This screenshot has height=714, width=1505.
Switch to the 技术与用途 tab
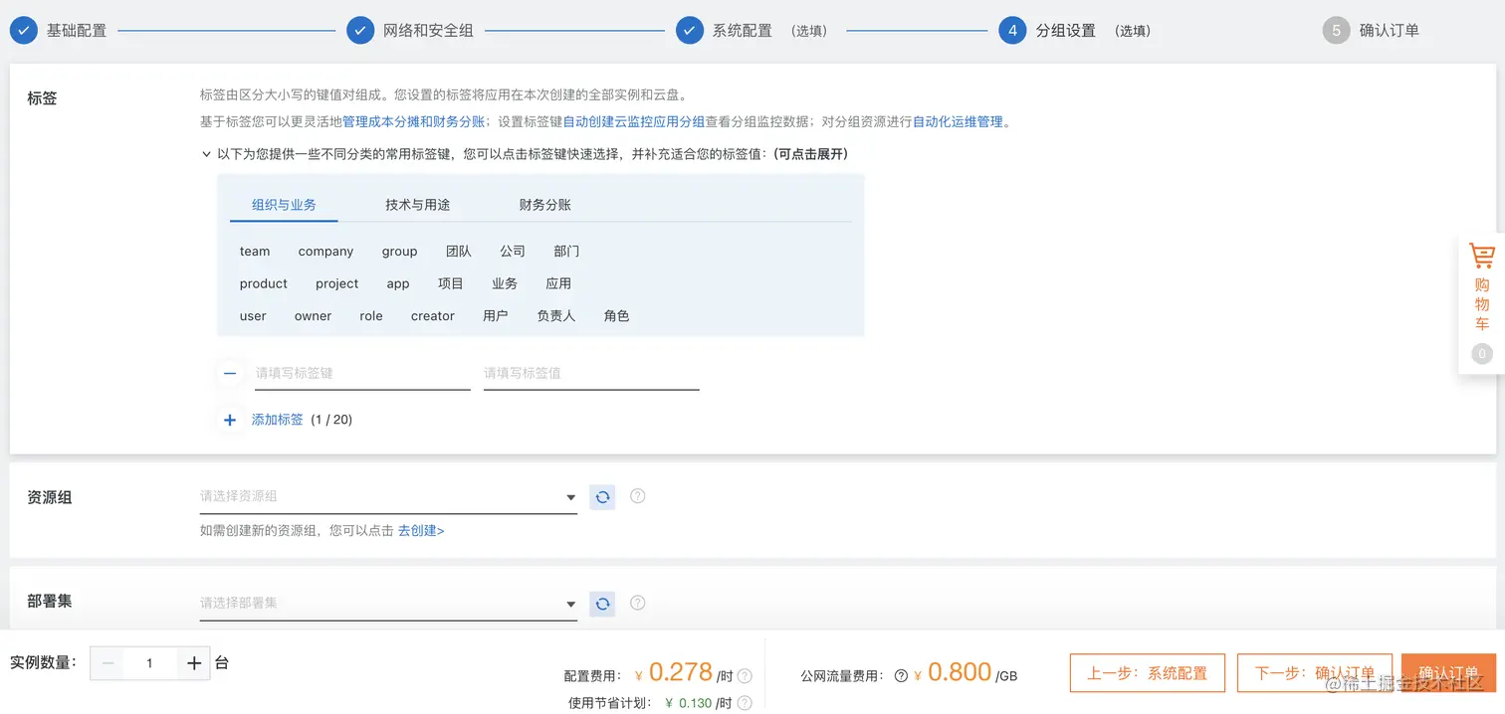point(417,204)
